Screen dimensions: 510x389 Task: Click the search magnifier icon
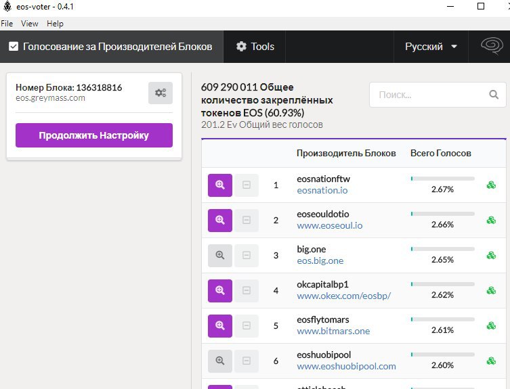[494, 95]
